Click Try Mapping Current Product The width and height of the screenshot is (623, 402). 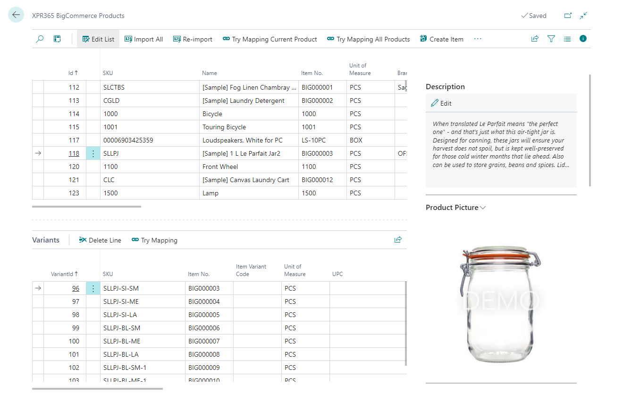270,39
